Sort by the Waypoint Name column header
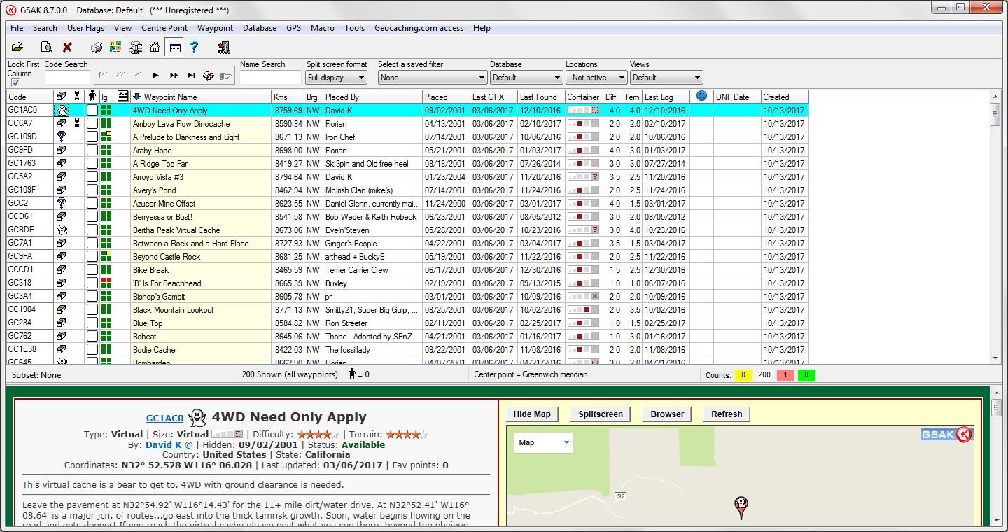Screen dimensions: 1008x532 [200, 97]
